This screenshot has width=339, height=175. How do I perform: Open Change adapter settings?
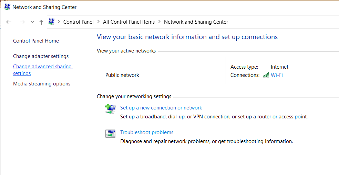41,56
